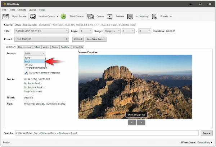
Task: Switch to the Filters tab
Action: (x=37, y=47)
